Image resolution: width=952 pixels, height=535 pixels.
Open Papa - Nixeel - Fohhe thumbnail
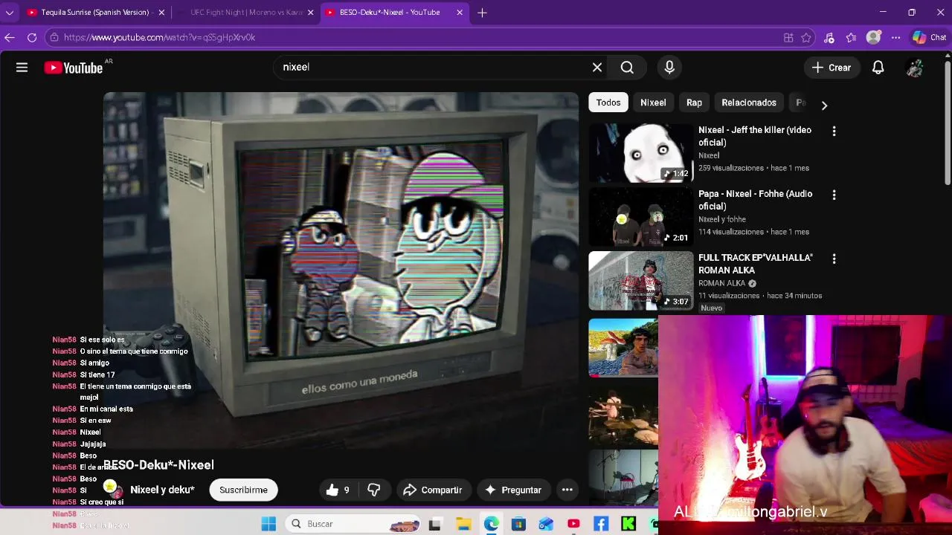pyautogui.click(x=640, y=216)
